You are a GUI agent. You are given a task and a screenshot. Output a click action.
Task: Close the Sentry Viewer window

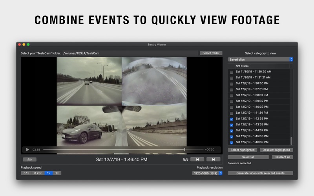(19, 44)
